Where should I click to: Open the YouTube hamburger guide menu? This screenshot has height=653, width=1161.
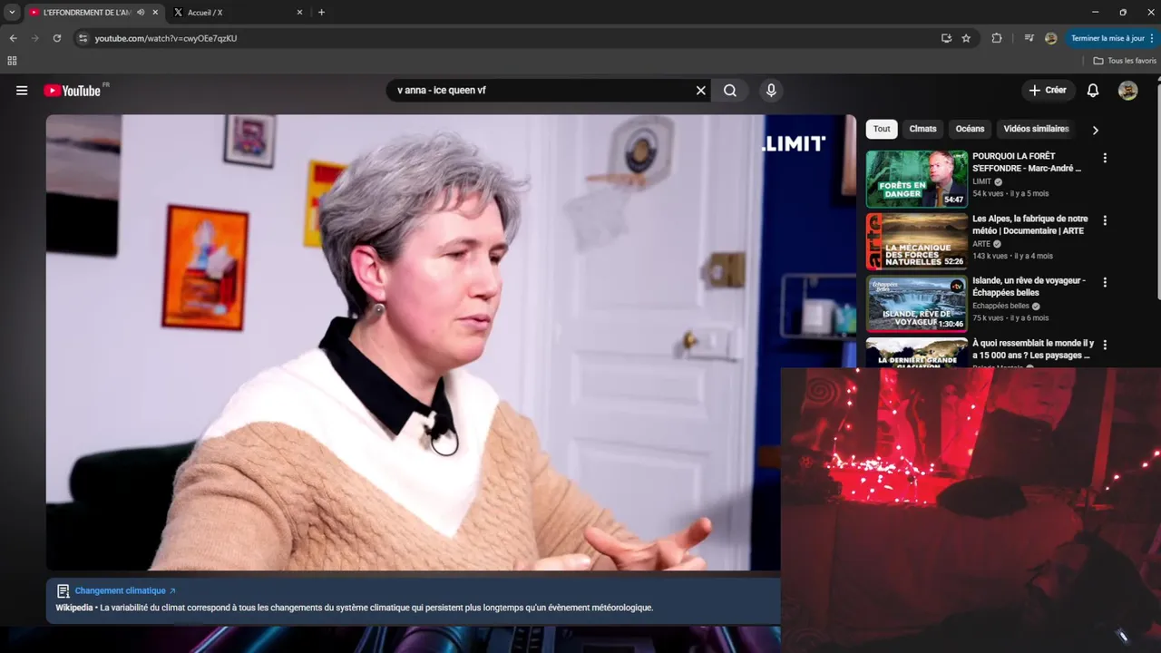[x=22, y=91]
